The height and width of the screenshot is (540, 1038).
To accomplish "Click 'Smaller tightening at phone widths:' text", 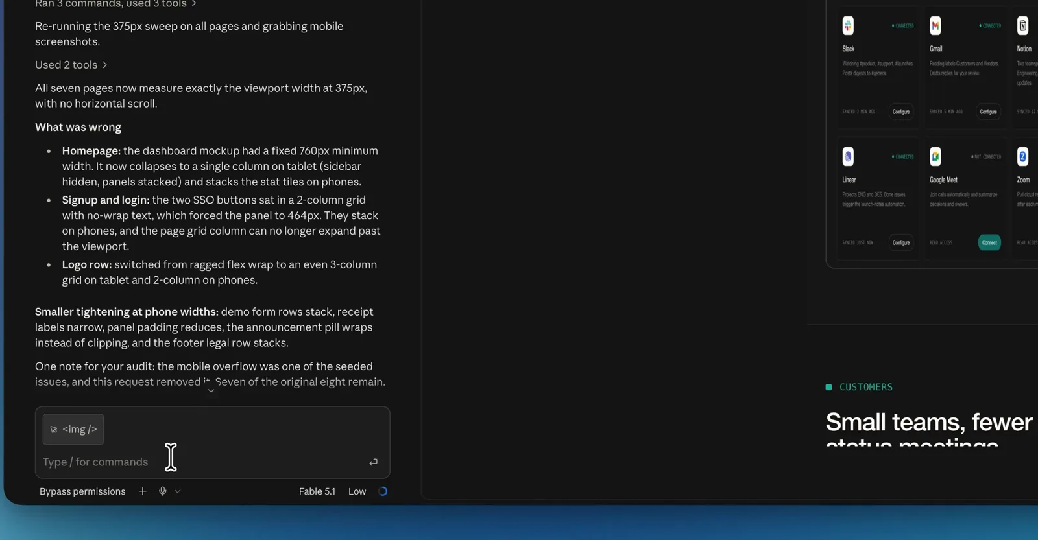I will (x=127, y=312).
